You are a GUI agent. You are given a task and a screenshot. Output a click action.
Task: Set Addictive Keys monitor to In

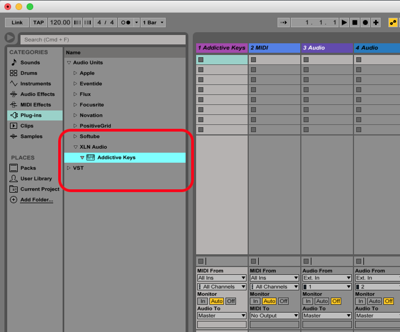203,301
